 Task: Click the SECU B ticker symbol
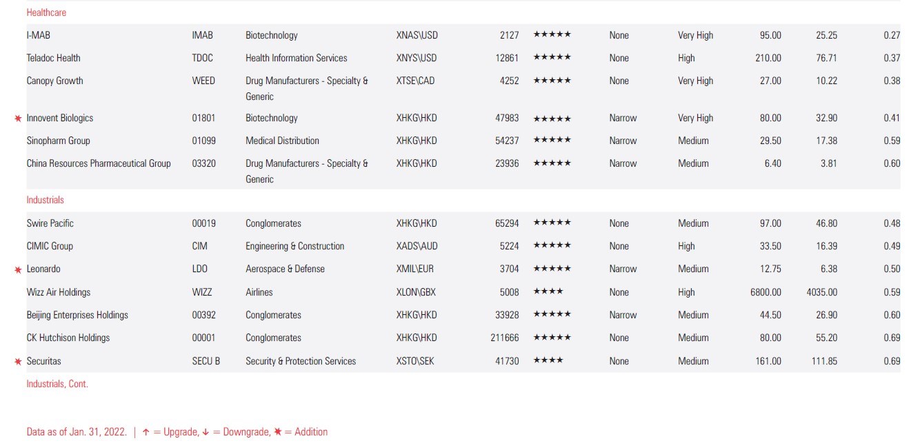pyautogui.click(x=206, y=361)
